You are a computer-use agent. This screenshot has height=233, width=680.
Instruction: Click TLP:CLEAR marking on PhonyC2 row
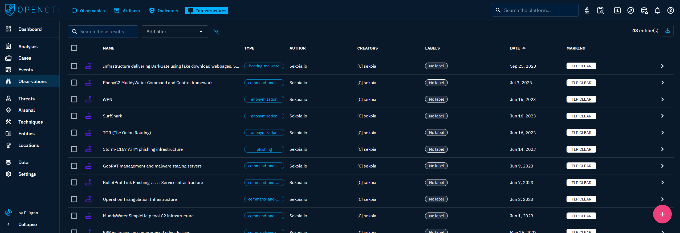click(x=581, y=83)
